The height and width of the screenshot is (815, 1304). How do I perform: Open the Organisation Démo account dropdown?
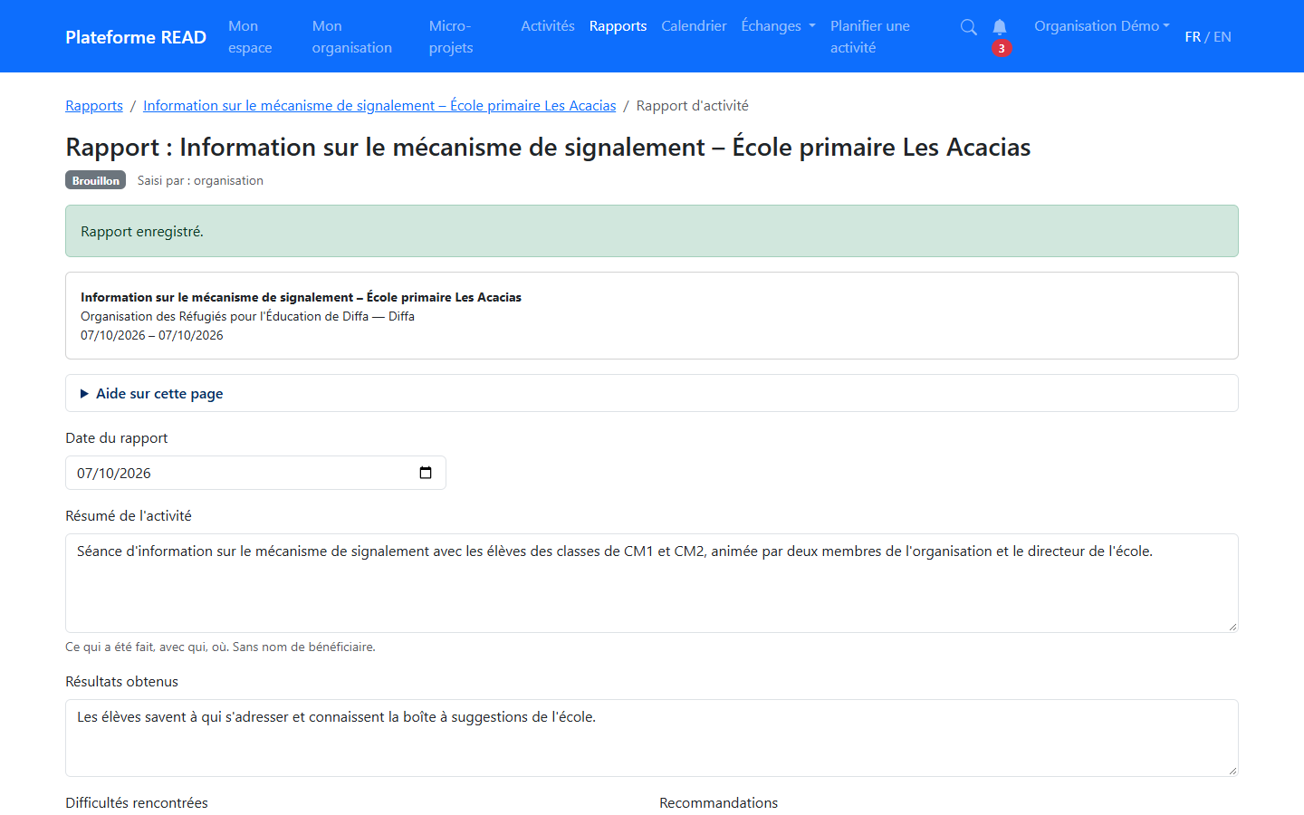tap(1102, 26)
